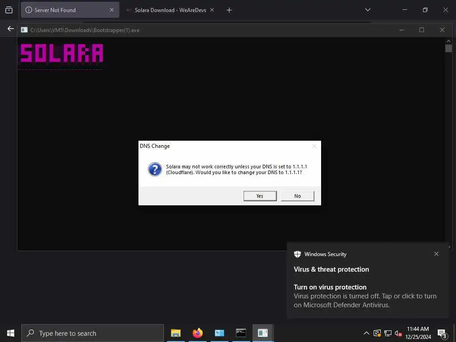Click the Server Not Found tab info icon
The width and height of the screenshot is (456, 342).
(28, 10)
